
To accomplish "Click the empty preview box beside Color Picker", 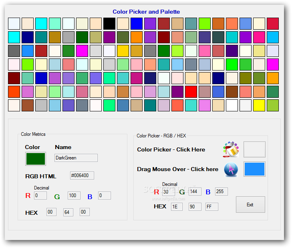I will tap(254, 149).
